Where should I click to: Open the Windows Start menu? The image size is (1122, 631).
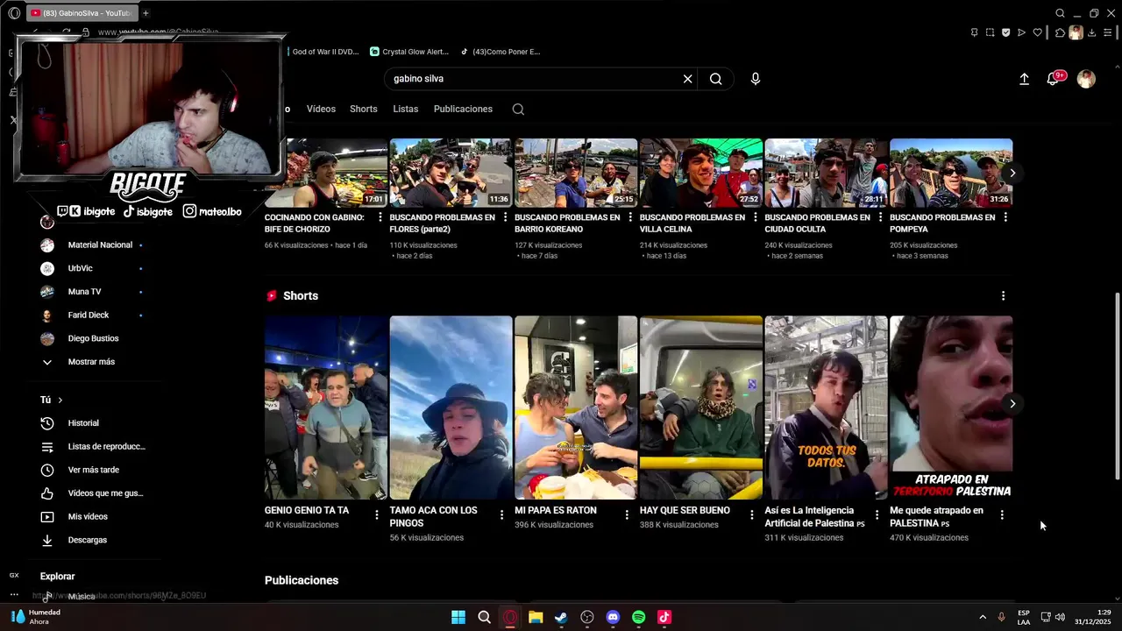pyautogui.click(x=458, y=618)
